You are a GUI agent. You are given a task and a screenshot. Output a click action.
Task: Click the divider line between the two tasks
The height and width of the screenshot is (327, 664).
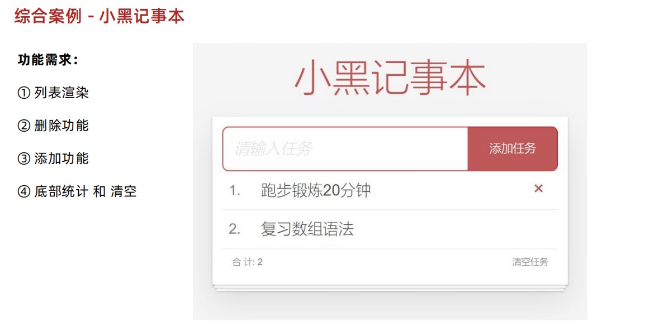click(x=391, y=209)
